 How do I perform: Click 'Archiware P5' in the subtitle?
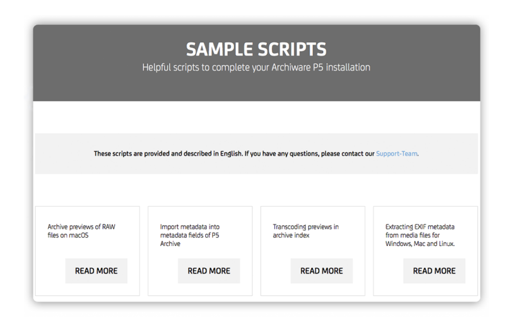298,67
